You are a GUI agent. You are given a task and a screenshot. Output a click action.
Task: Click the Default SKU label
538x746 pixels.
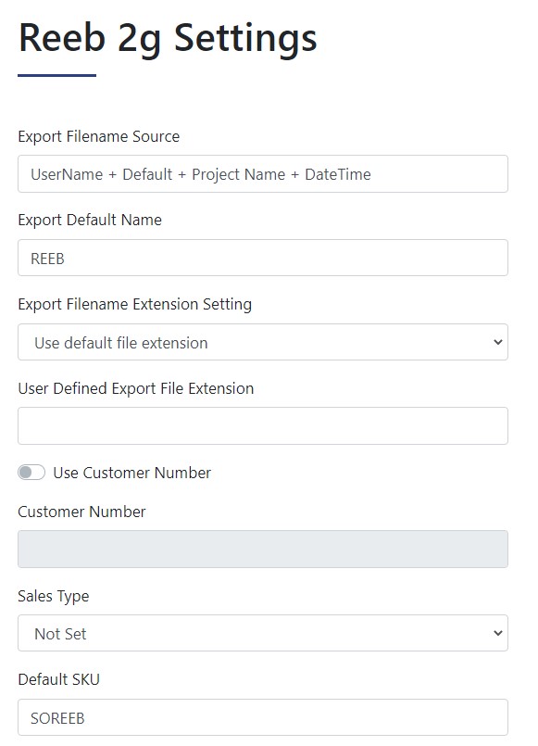(x=59, y=679)
